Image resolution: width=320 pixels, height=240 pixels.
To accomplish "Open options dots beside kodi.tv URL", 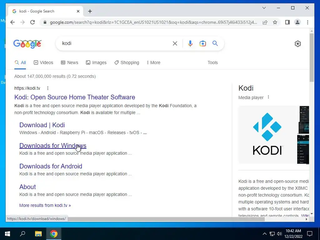I will (48, 88).
